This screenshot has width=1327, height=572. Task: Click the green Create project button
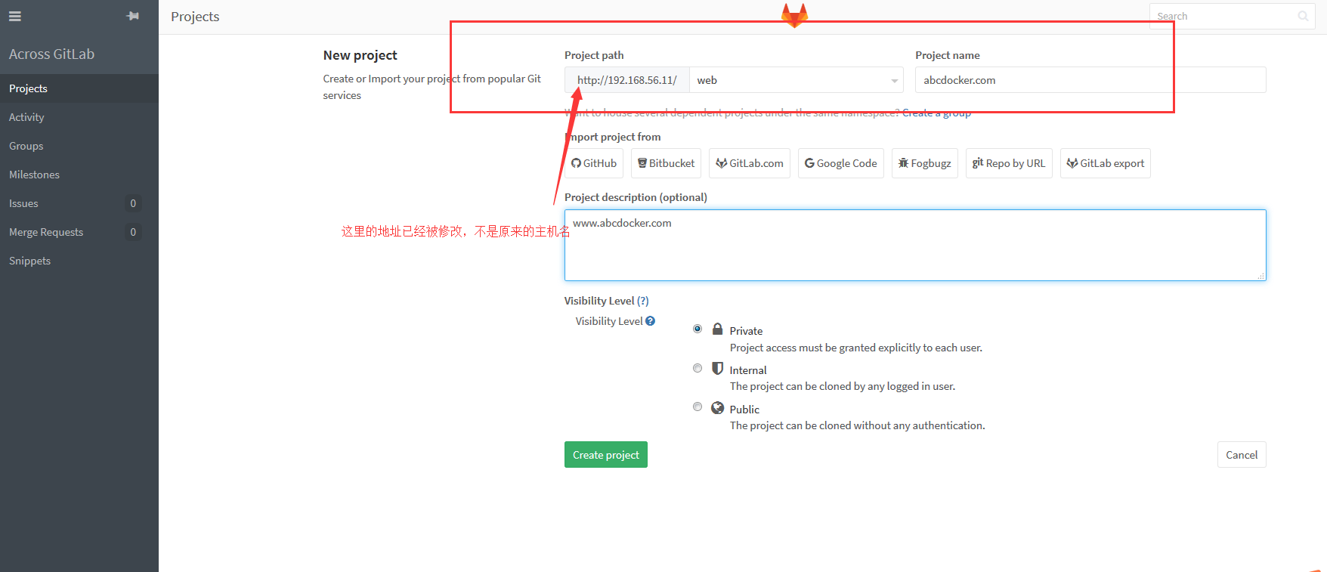(x=606, y=455)
